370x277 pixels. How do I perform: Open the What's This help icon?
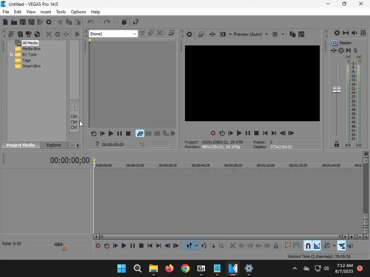tap(136, 22)
